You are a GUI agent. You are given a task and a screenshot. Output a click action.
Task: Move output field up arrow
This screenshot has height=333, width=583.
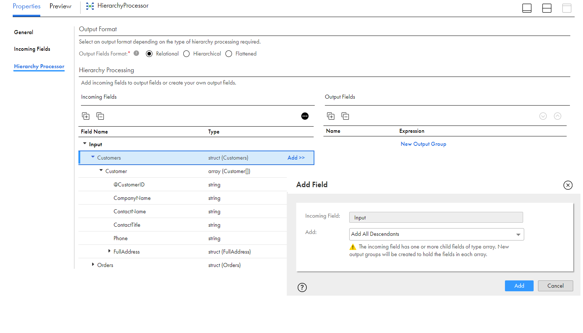pyautogui.click(x=558, y=116)
